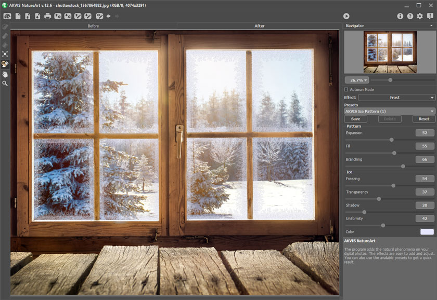Toggle guiding lines visibility with the eye-pencil icon

coord(99,16)
